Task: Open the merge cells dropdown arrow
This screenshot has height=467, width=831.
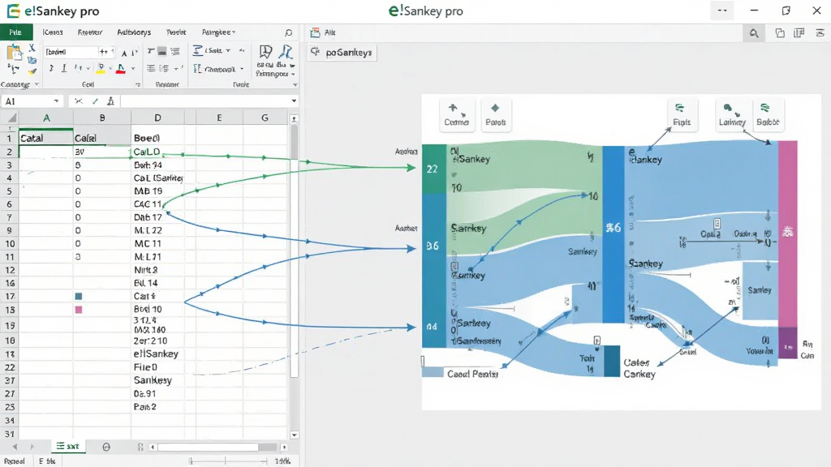Action: click(242, 69)
